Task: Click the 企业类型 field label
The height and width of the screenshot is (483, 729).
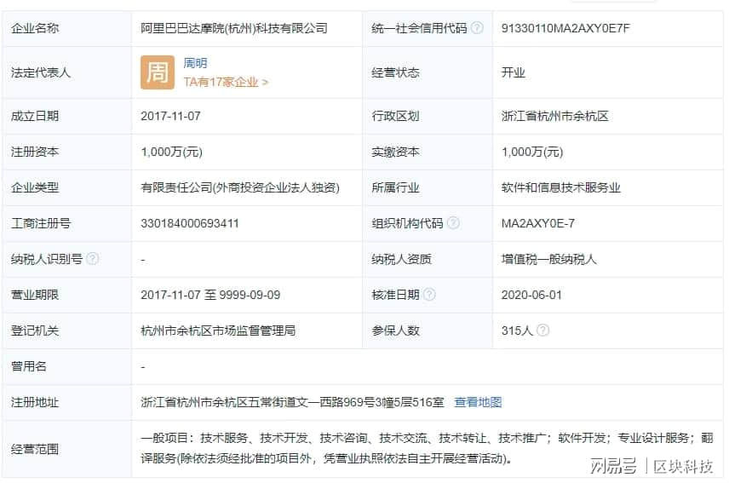Action: pyautogui.click(x=35, y=187)
